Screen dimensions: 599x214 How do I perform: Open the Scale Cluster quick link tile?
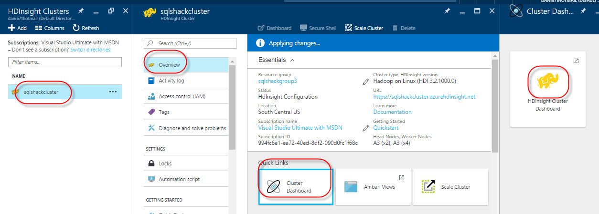[x=450, y=187]
